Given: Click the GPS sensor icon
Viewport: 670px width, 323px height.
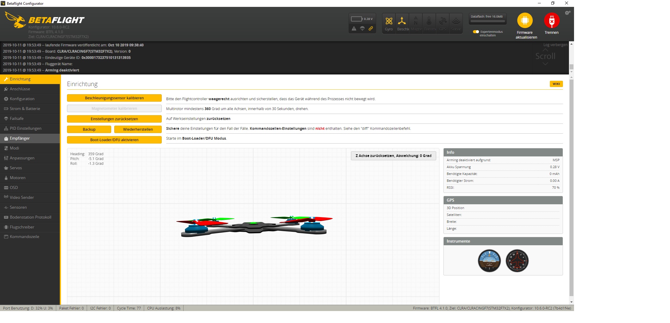Looking at the screenshot, I should [x=442, y=21].
